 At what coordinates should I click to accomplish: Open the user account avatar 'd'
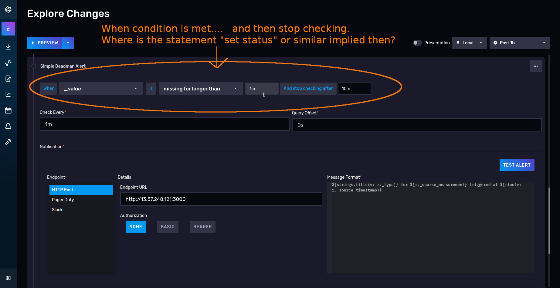[8, 29]
